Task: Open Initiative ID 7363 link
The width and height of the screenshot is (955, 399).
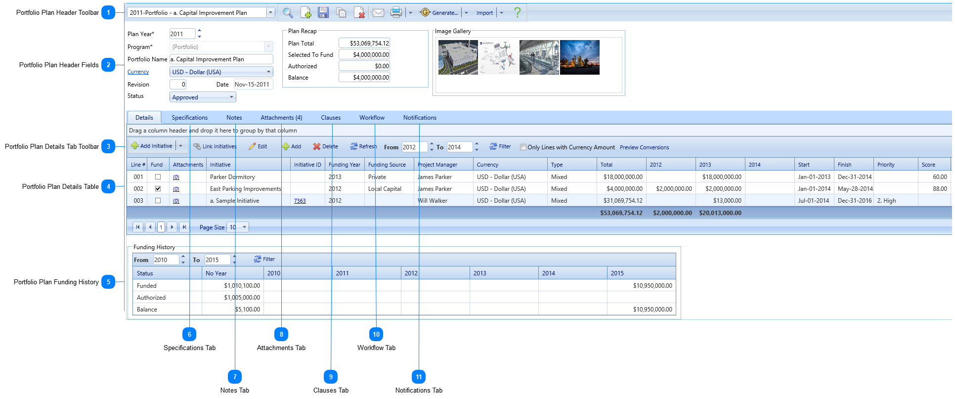Action: pyautogui.click(x=300, y=201)
